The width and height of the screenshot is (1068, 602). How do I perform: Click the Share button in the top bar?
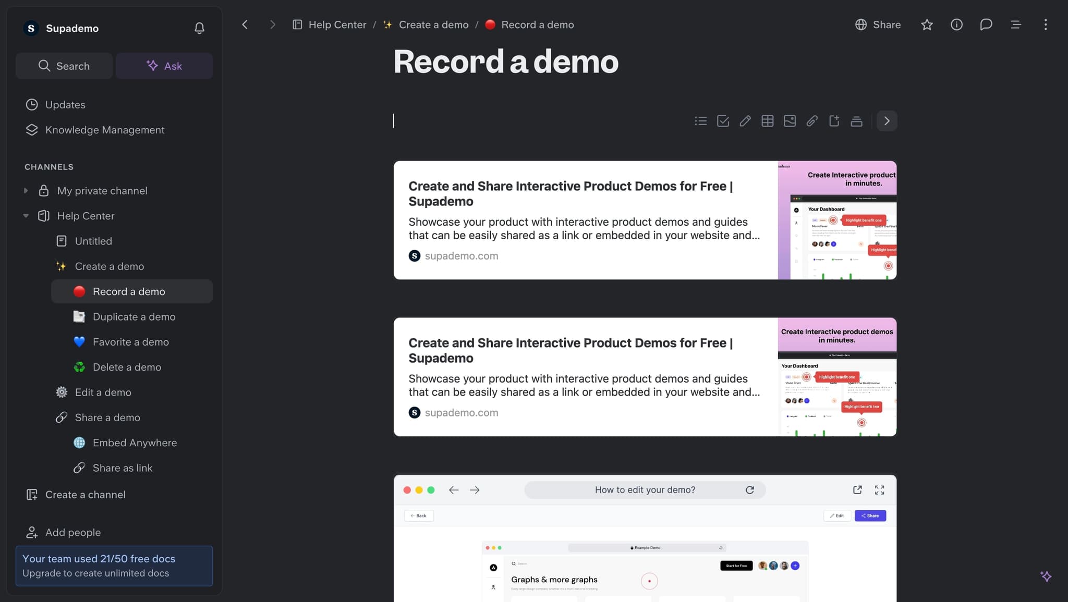(x=877, y=24)
